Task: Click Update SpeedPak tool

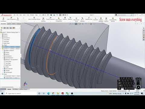Action: click(101, 20)
